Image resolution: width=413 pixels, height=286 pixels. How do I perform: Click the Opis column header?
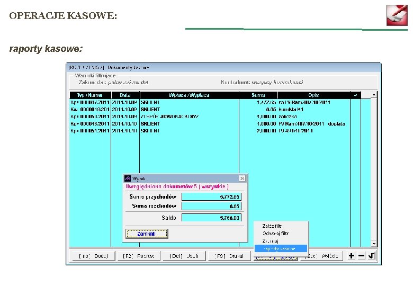point(313,95)
